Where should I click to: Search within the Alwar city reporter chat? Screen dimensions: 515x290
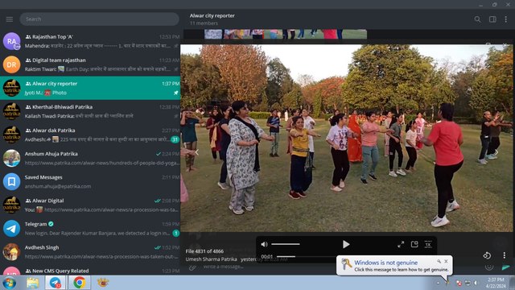pyautogui.click(x=477, y=19)
